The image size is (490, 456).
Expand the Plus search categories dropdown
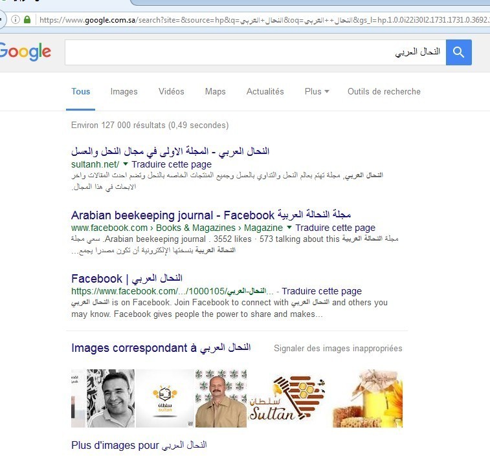pyautogui.click(x=317, y=91)
